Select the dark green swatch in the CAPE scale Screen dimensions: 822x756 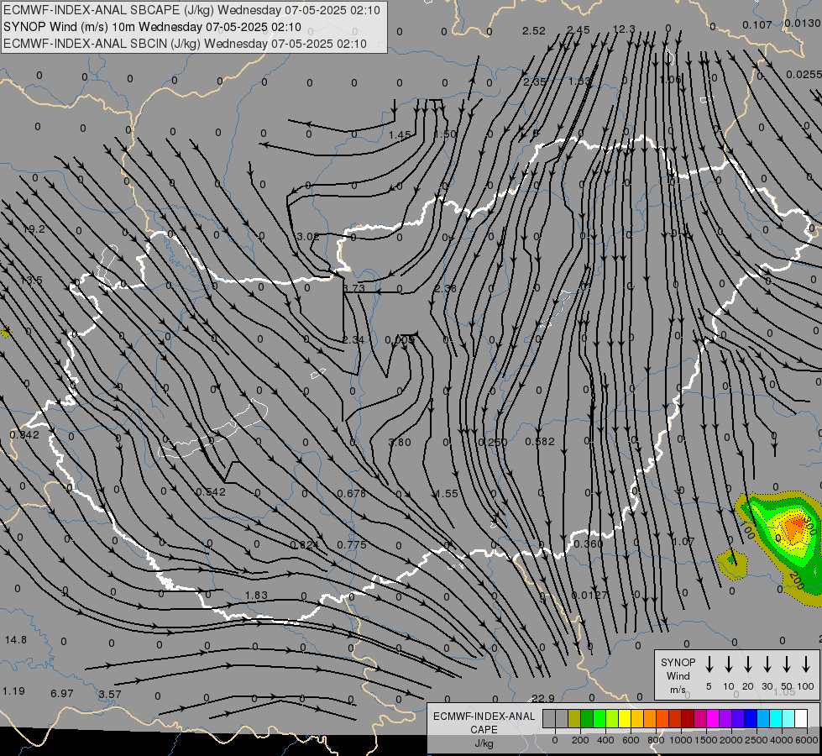(x=587, y=719)
